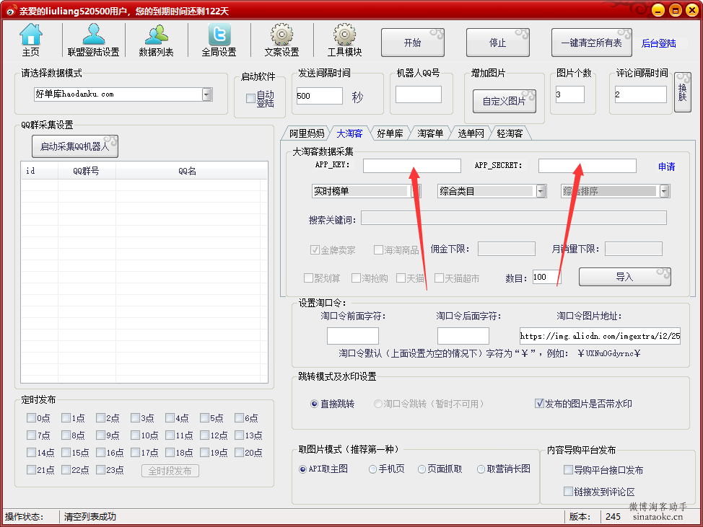Viewport: 703px width, 527px height.
Task: Switch to the 好单库 tab
Action: click(390, 133)
